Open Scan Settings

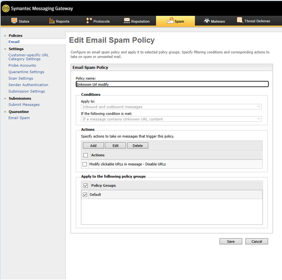click(x=21, y=78)
